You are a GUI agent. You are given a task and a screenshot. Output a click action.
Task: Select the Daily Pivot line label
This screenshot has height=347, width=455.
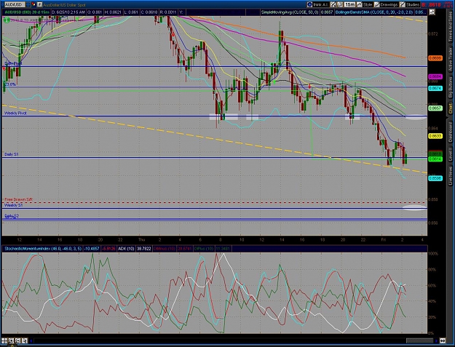13,63
